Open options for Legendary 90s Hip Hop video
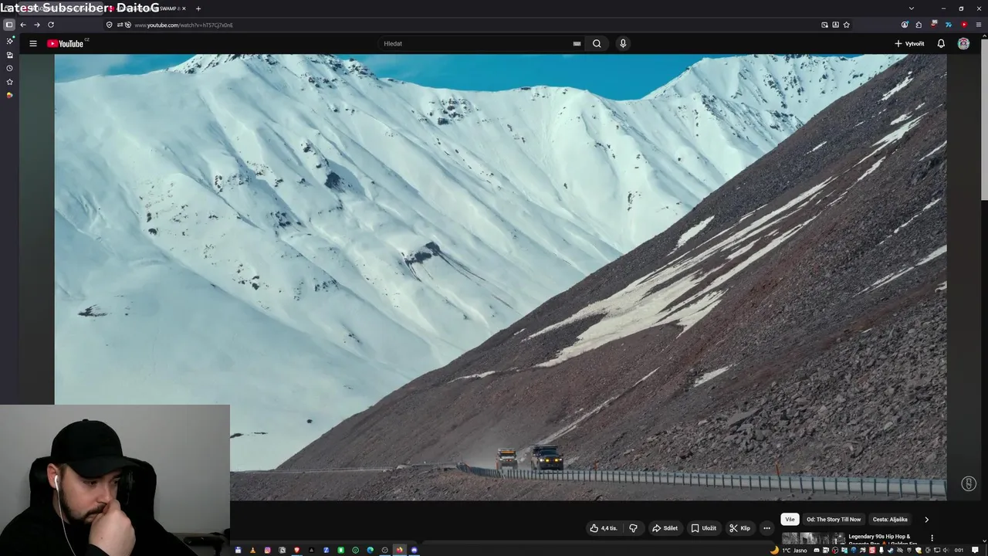Screen dimensions: 988x556 tap(932, 537)
